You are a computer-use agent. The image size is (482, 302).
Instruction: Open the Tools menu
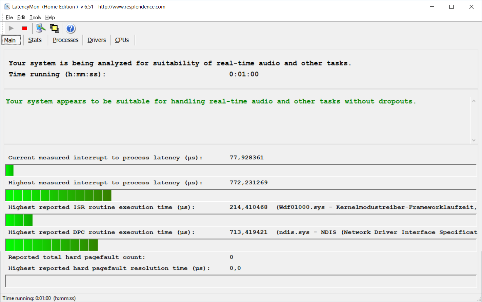point(35,18)
